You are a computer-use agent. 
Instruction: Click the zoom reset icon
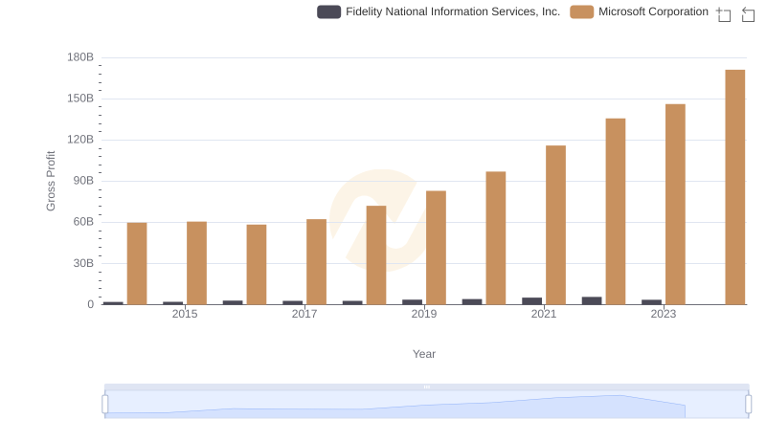coord(748,14)
